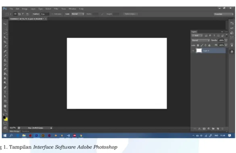Open the Layers panel flyout menu

226,31
